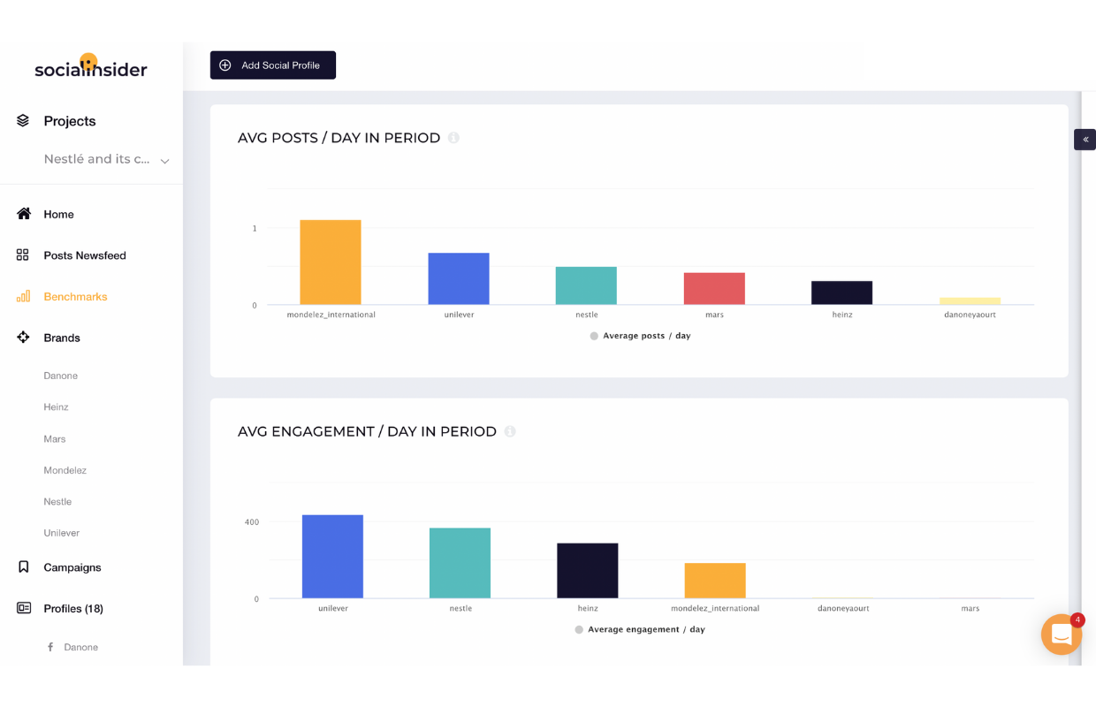The width and height of the screenshot is (1096, 707).
Task: Click orange mondelez_international bar in posts chart
Action: (x=331, y=262)
